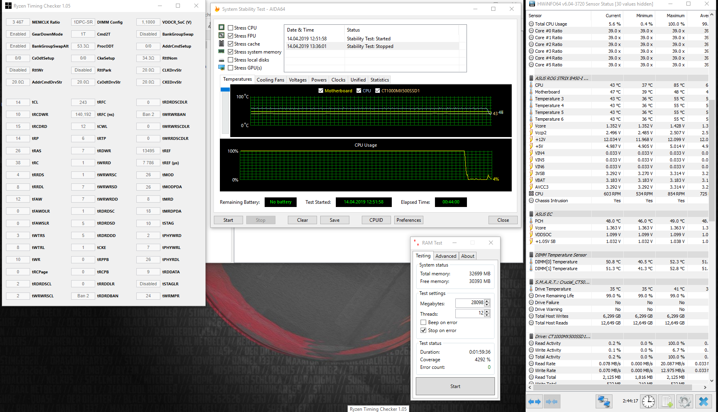Click the expand columns arrows icon in HWiNFO

pyautogui.click(x=535, y=402)
